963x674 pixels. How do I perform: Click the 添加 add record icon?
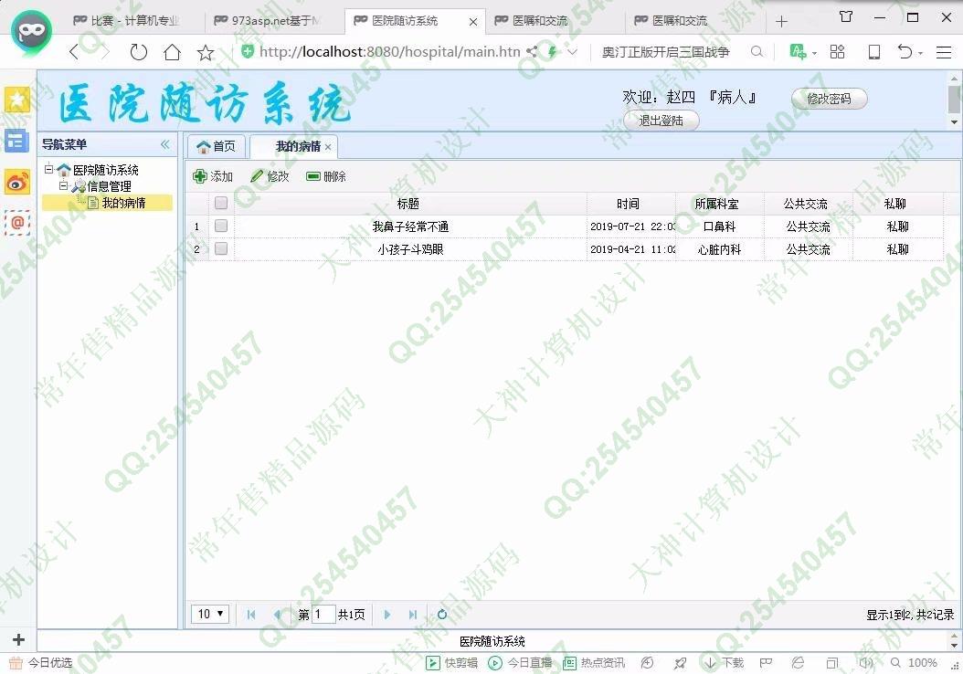click(x=200, y=176)
